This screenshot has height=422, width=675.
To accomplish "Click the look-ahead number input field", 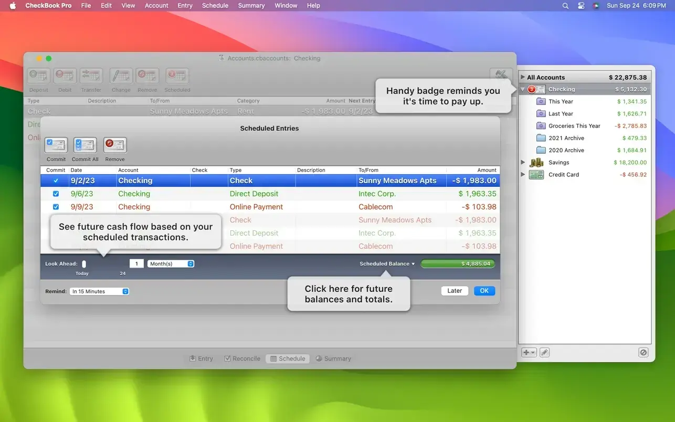I will click(136, 264).
